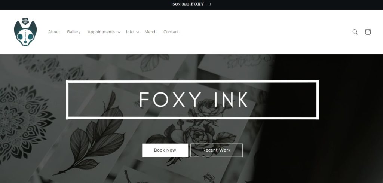Visit the Merch page

150,32
